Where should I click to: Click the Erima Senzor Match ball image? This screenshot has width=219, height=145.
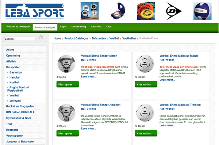pos(66,64)
